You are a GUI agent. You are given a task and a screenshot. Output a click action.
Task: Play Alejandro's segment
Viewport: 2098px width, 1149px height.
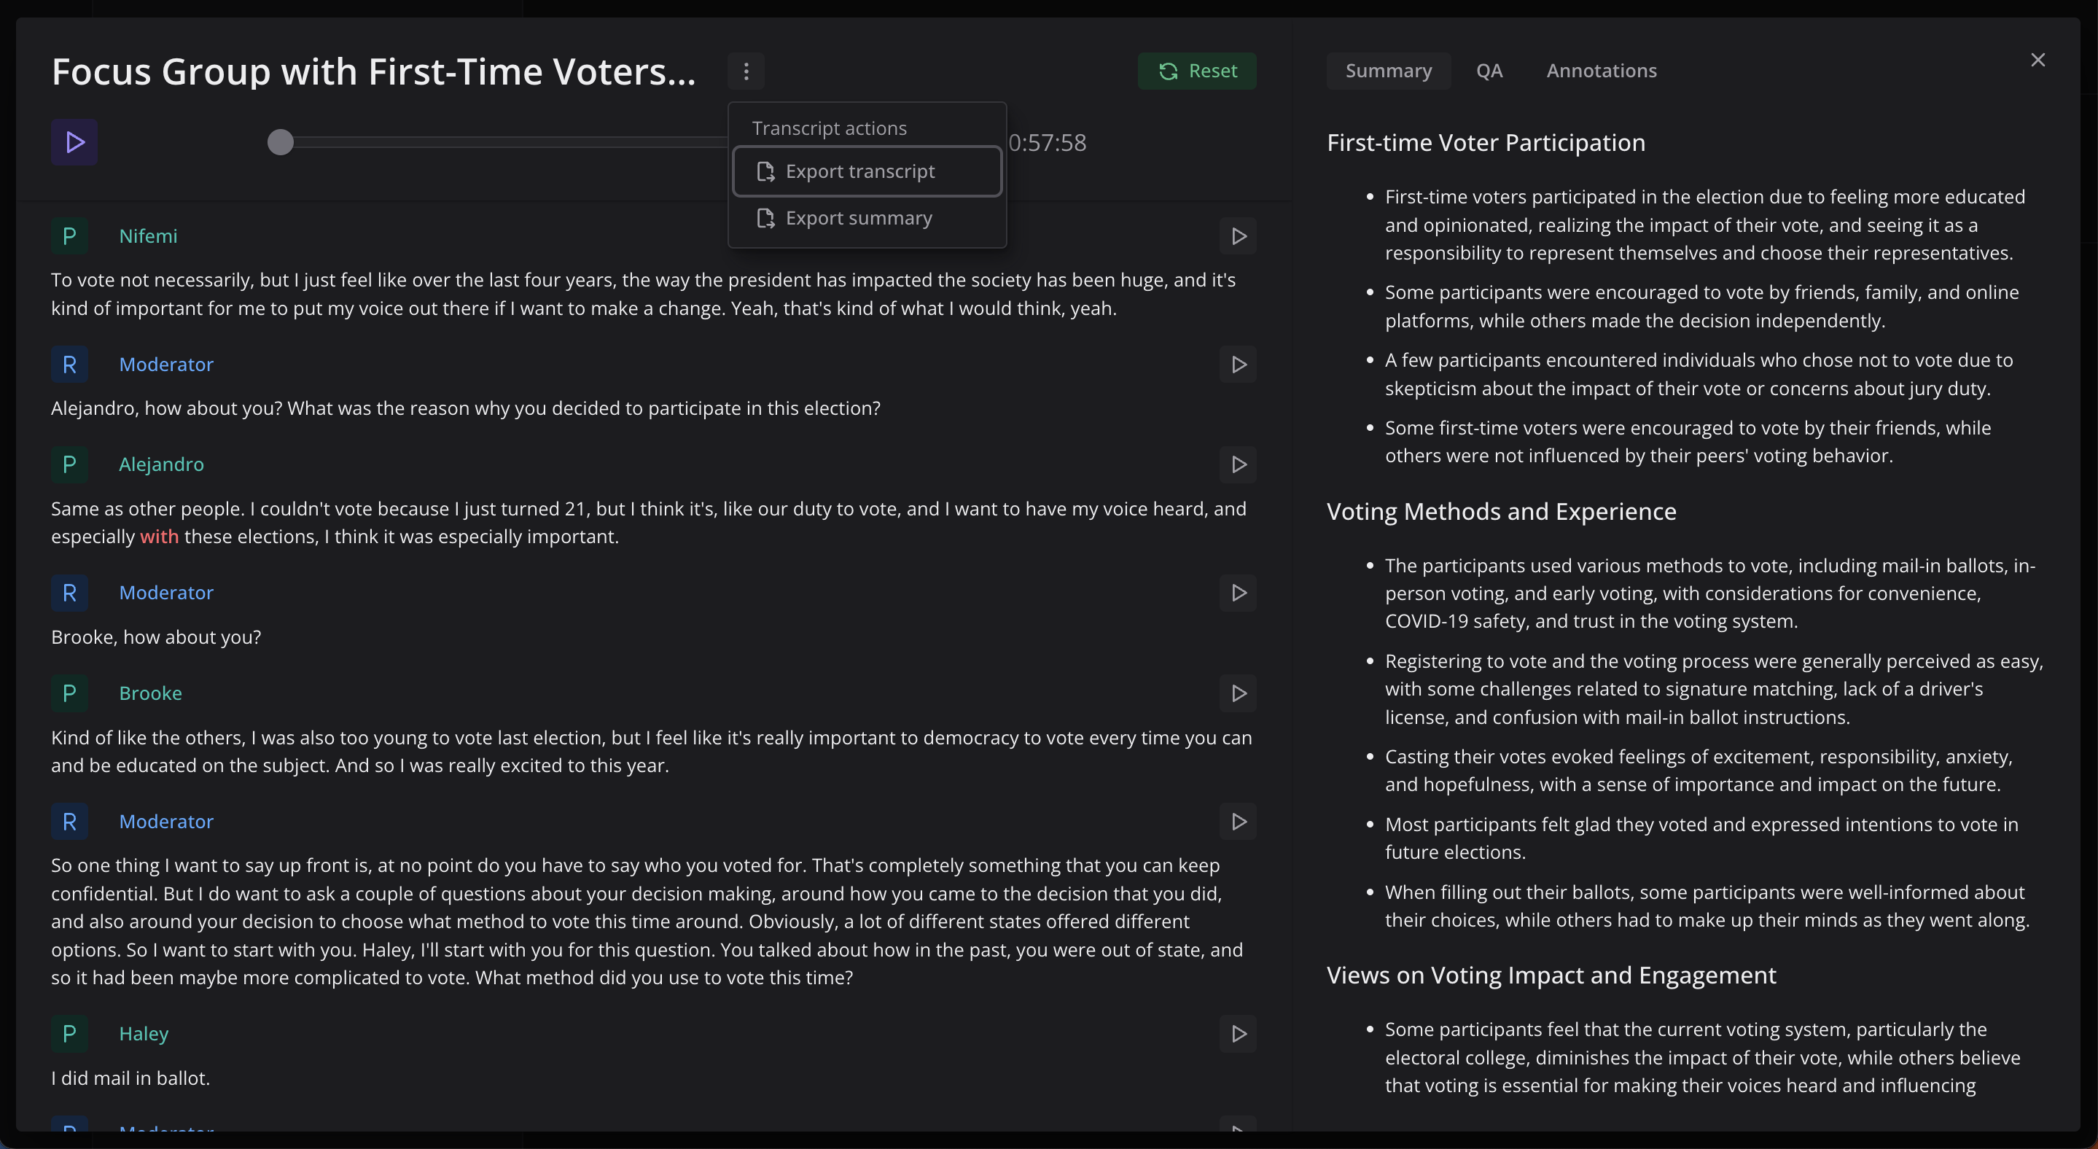pyautogui.click(x=1238, y=465)
